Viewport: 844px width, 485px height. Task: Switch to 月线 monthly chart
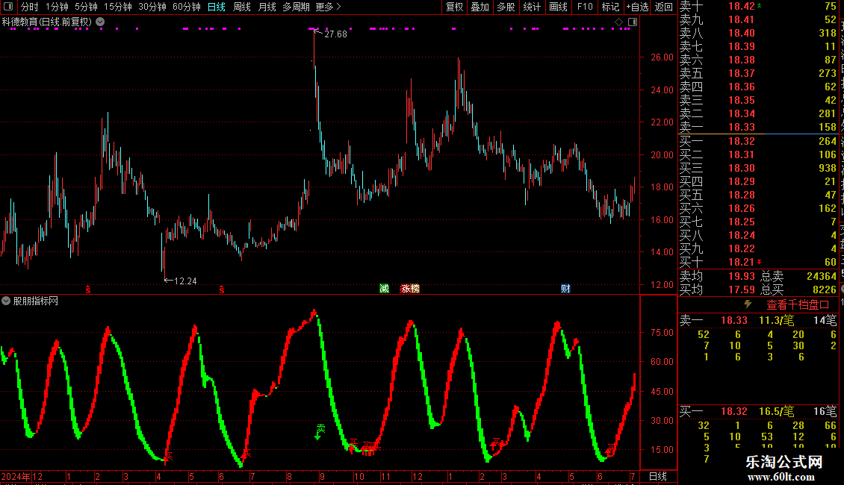(x=267, y=7)
